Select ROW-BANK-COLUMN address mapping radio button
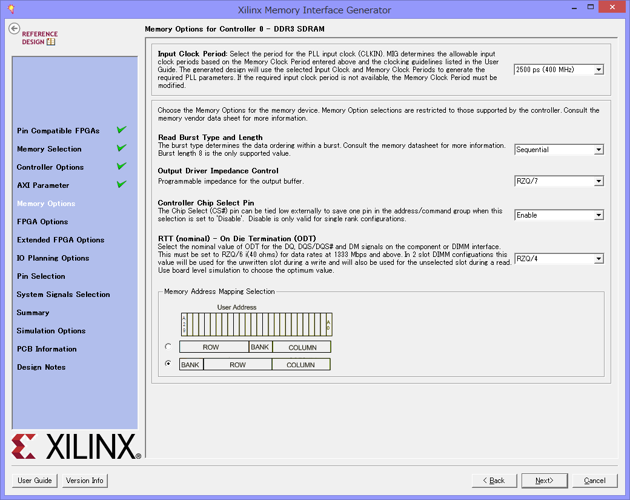Screen dimensions: 630x500 coord(168,347)
